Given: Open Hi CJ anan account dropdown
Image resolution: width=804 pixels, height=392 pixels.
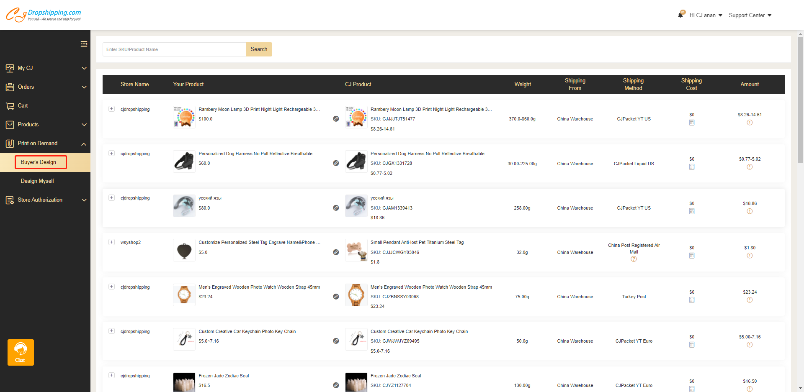Looking at the screenshot, I should [x=706, y=15].
